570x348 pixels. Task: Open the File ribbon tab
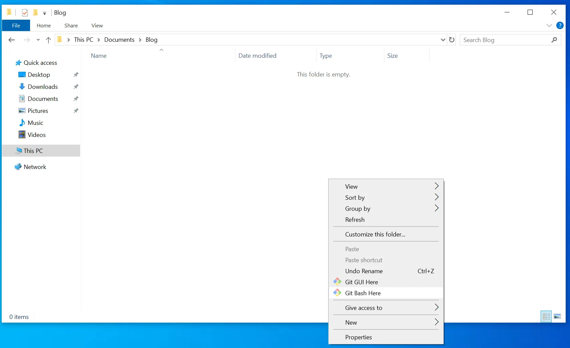point(16,25)
